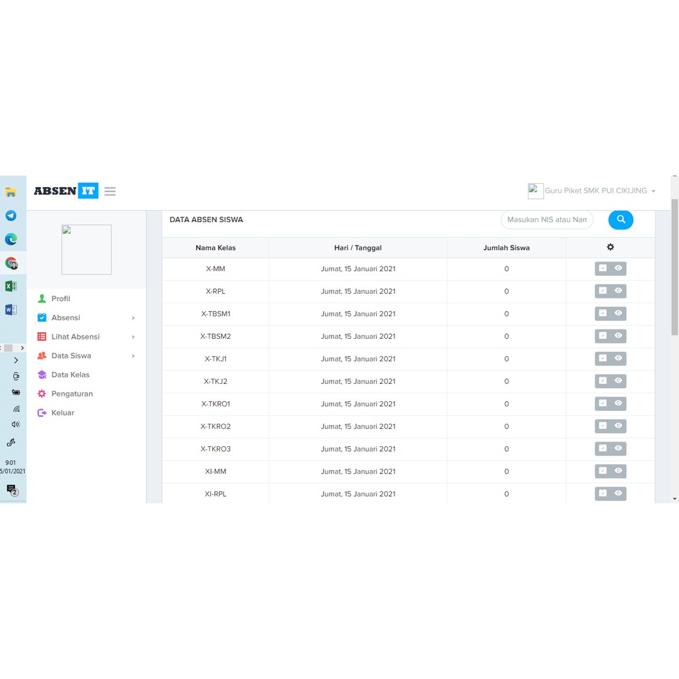Image resolution: width=679 pixels, height=679 pixels.
Task: Click the check icon for X-MM row
Action: click(x=603, y=269)
